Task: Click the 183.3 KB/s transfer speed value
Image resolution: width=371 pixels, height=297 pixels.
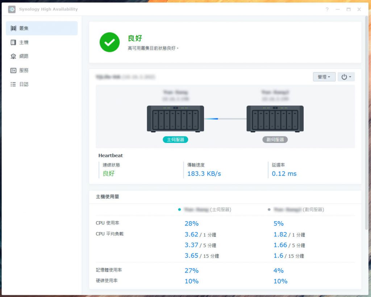Action: pyautogui.click(x=204, y=174)
